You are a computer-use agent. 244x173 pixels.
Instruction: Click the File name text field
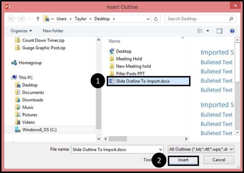tap(115, 150)
